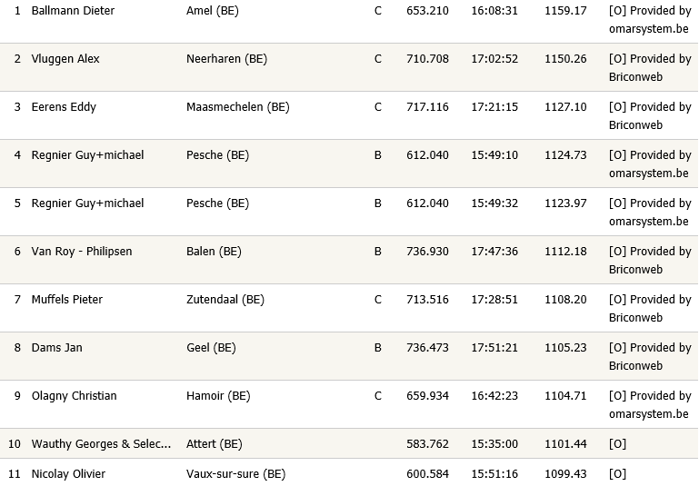The width and height of the screenshot is (699, 486).
Task: Select Regnier Guy+michael in rank 4 row
Action: (87, 155)
